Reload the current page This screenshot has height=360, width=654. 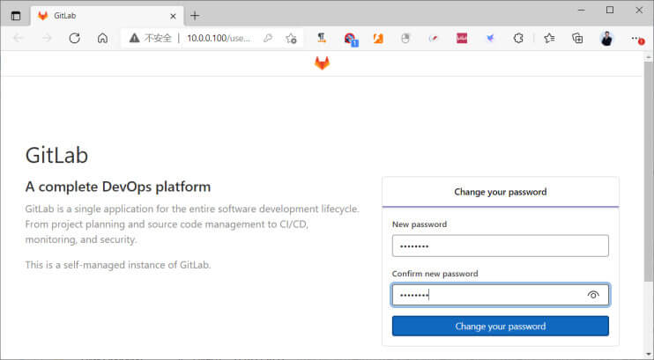(75, 39)
